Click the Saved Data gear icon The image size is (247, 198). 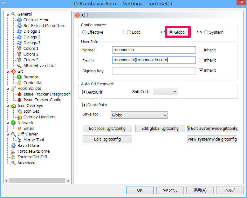tap(13, 146)
